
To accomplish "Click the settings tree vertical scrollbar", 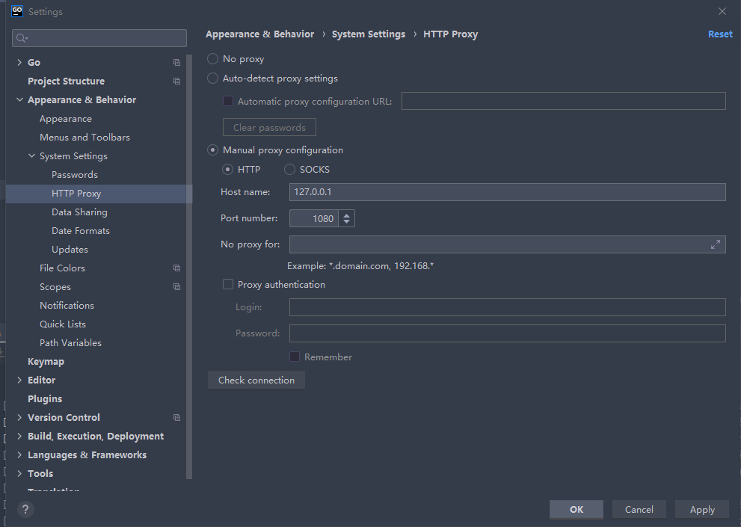I will (189, 267).
